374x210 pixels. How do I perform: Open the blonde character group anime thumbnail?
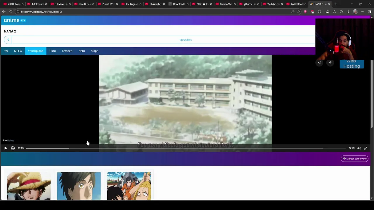tap(129, 186)
